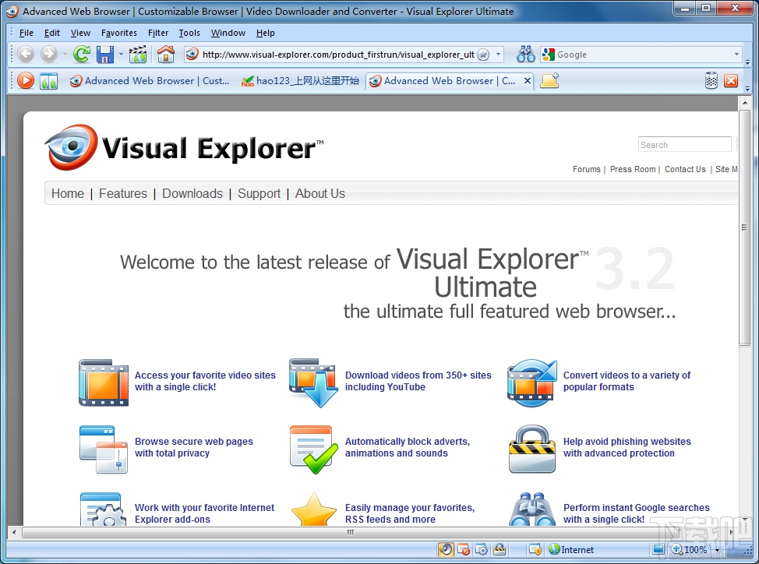Screen dimensions: 759x564
Task: Click the convert videos icon
Action: 532,383
